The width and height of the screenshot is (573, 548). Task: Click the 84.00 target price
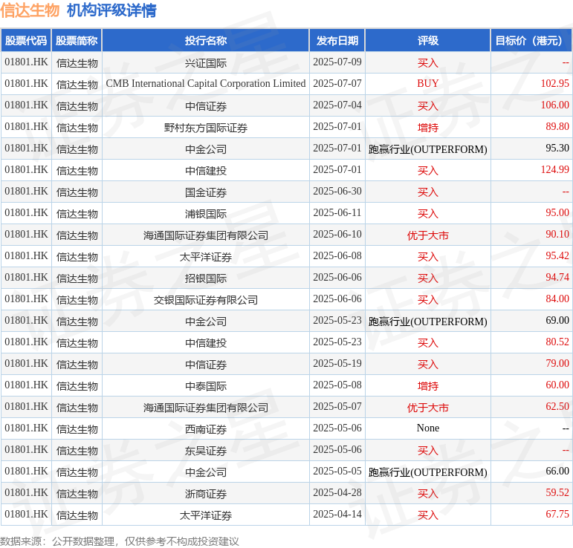(557, 299)
